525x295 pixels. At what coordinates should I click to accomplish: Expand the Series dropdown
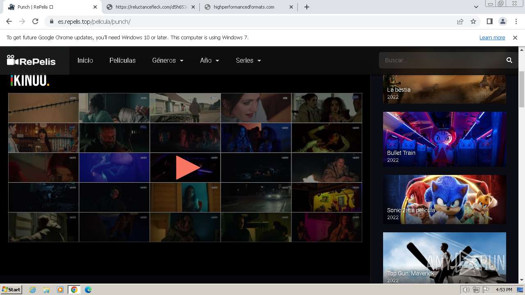(x=249, y=60)
